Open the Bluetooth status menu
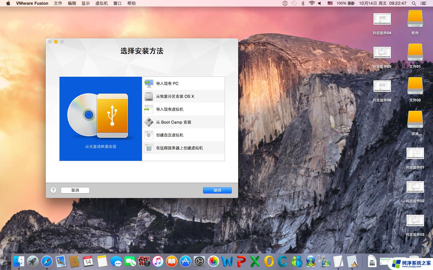The image size is (433, 270). tap(303, 3)
